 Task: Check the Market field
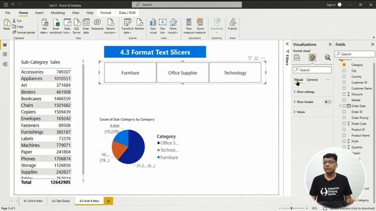pyautogui.click(x=344, y=100)
